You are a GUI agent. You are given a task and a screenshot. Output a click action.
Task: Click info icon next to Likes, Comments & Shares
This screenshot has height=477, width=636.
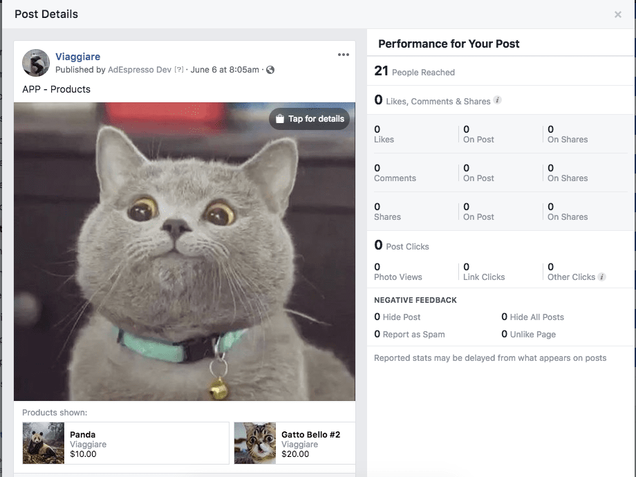(x=497, y=100)
